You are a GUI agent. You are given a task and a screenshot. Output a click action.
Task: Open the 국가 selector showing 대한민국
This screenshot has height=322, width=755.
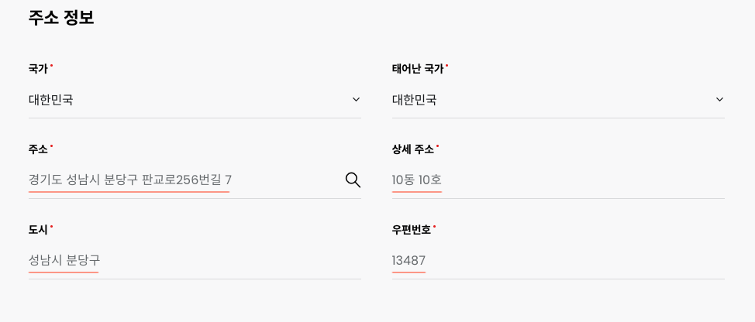pyautogui.click(x=195, y=100)
